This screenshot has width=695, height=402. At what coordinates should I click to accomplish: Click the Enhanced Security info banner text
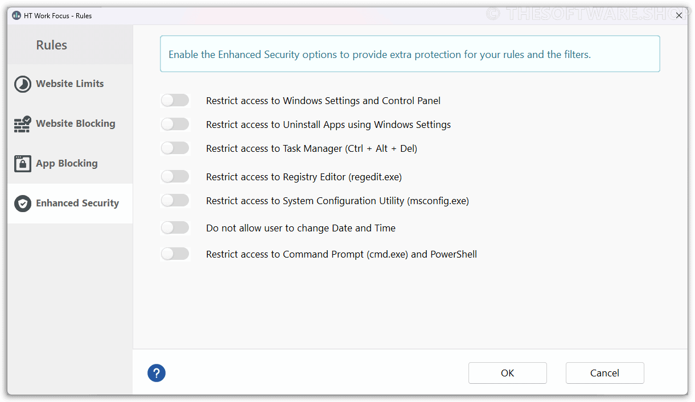click(x=380, y=55)
